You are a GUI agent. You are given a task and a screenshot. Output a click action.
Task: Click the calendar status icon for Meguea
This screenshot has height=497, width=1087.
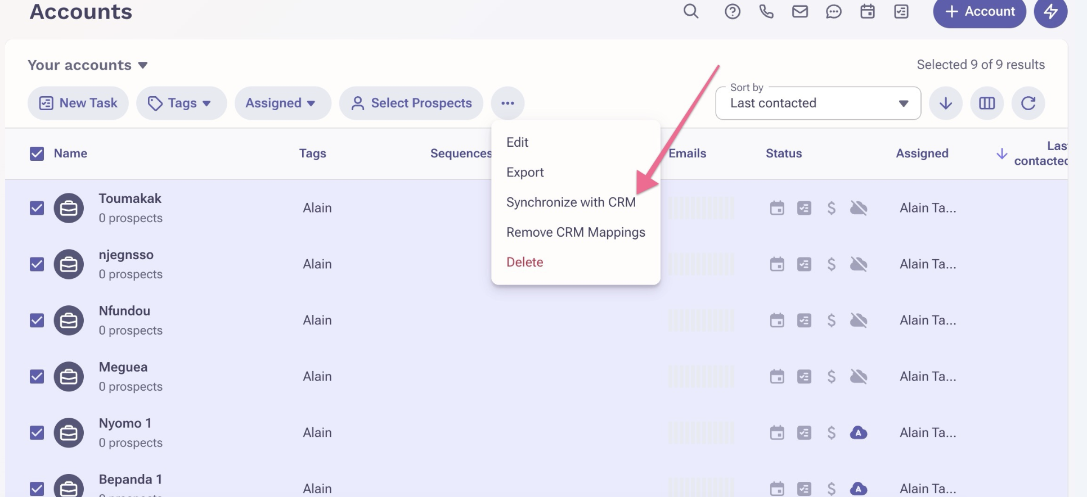(777, 377)
